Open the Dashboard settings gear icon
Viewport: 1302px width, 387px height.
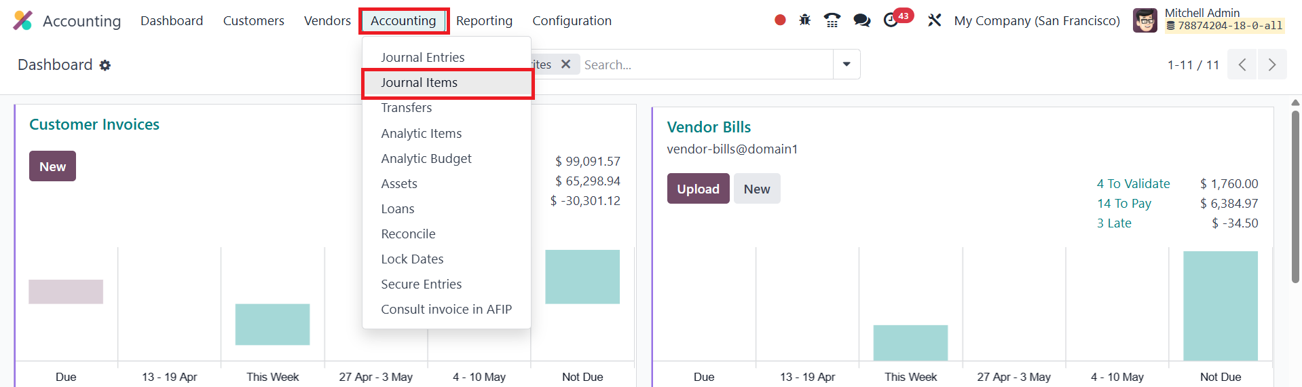coord(105,65)
